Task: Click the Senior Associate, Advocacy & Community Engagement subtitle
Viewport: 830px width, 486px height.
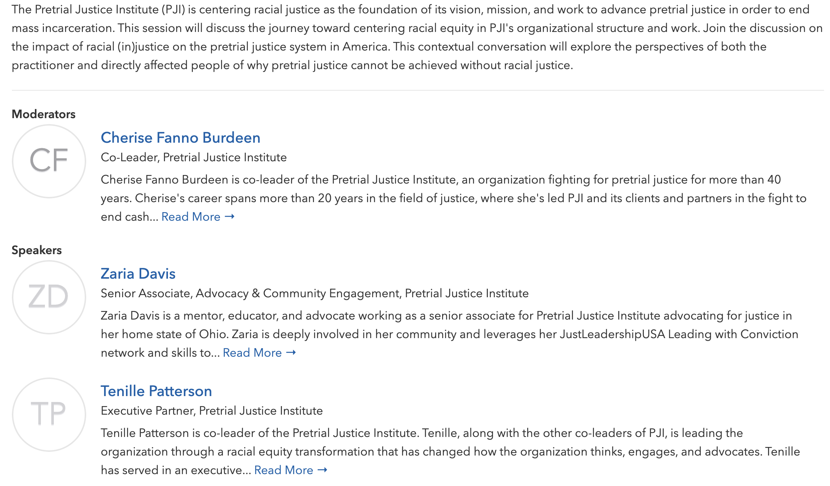Action: click(315, 293)
